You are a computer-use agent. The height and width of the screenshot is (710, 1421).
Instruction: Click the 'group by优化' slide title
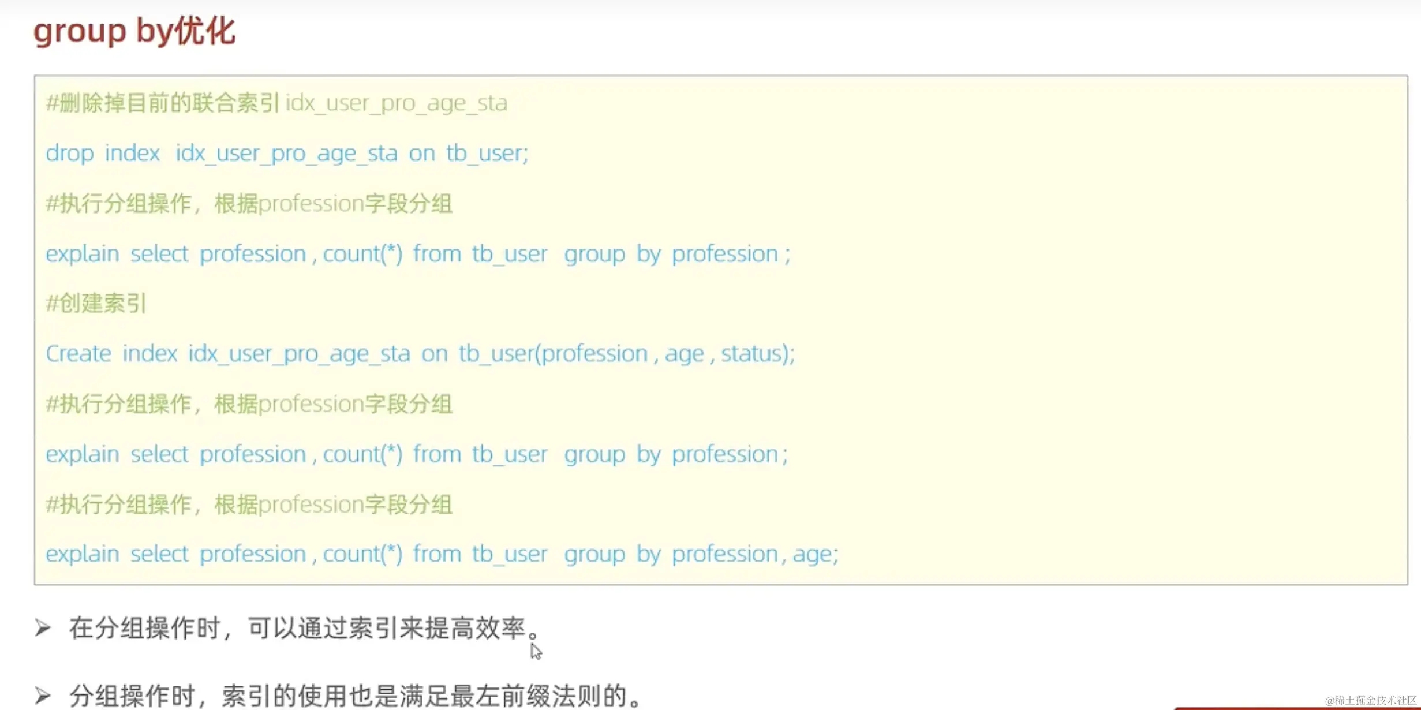click(x=134, y=31)
